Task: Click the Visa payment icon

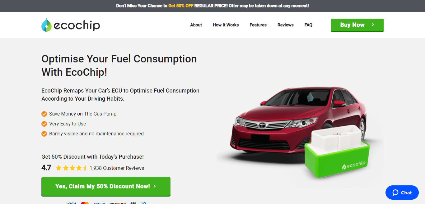Action: click(72, 203)
